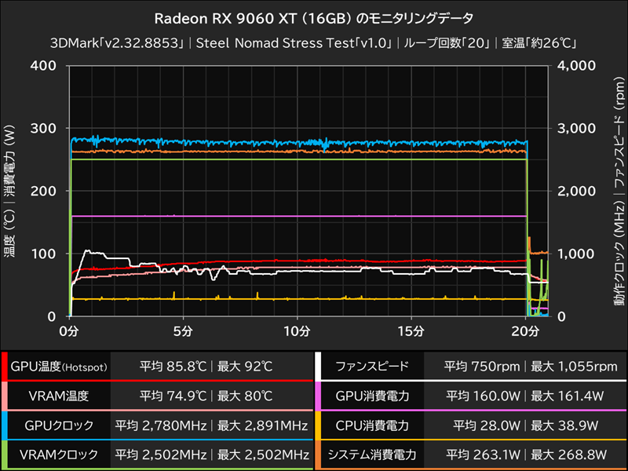Click the time axis label '5分'
Image resolution: width=628 pixels, height=471 pixels.
[183, 331]
